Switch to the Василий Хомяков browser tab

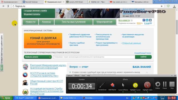click(x=33, y=2)
